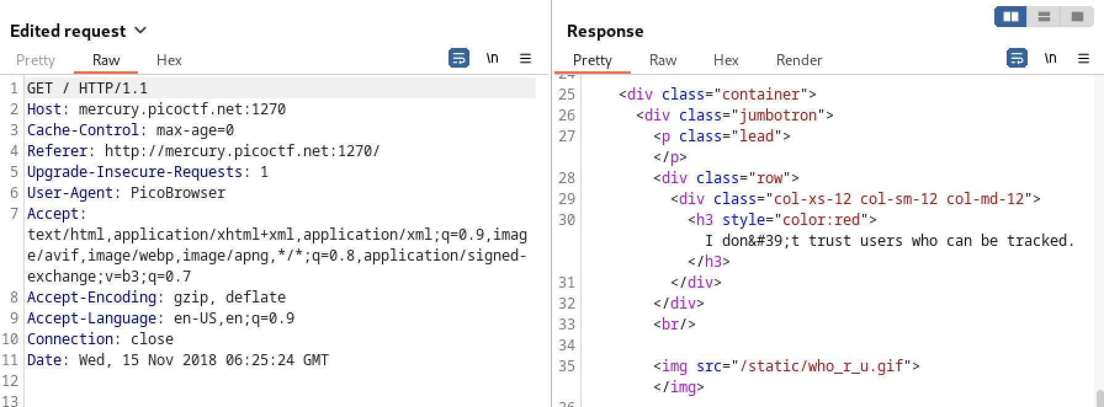Image resolution: width=1104 pixels, height=407 pixels.
Task: Click the Referer header line
Action: tap(204, 151)
